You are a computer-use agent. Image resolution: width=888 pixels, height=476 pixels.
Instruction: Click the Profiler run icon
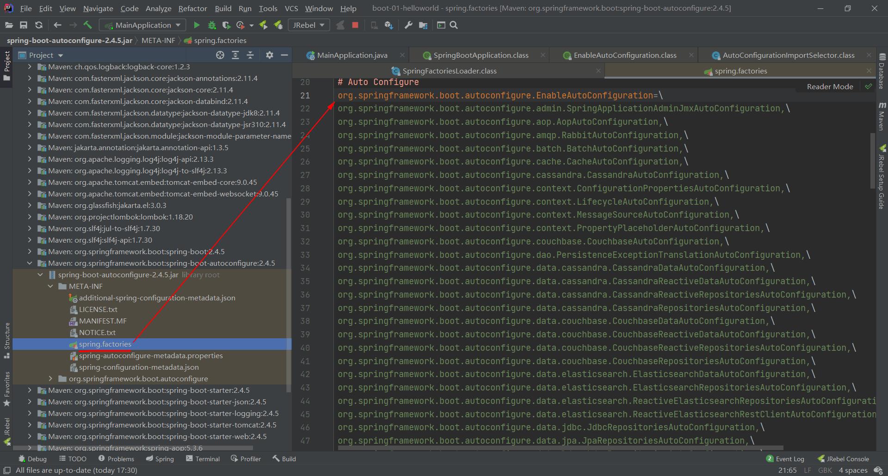click(x=240, y=25)
